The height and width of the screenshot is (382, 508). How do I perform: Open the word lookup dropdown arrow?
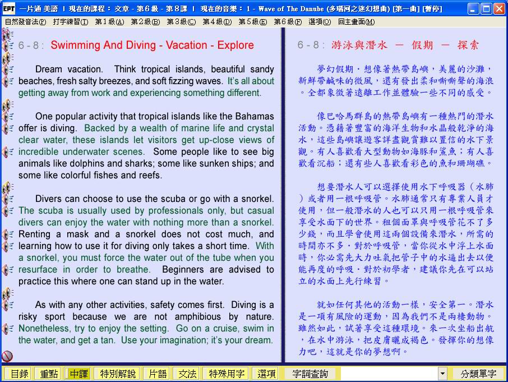442,374
